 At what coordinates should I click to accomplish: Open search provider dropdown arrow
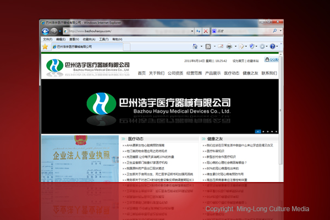point(280,31)
